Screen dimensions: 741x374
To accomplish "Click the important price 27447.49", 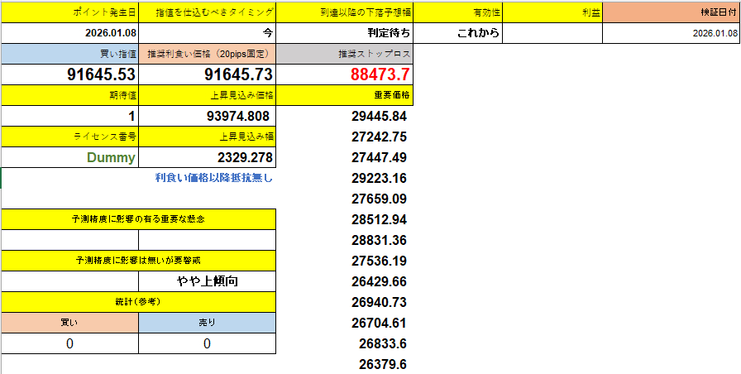I will [x=379, y=157].
